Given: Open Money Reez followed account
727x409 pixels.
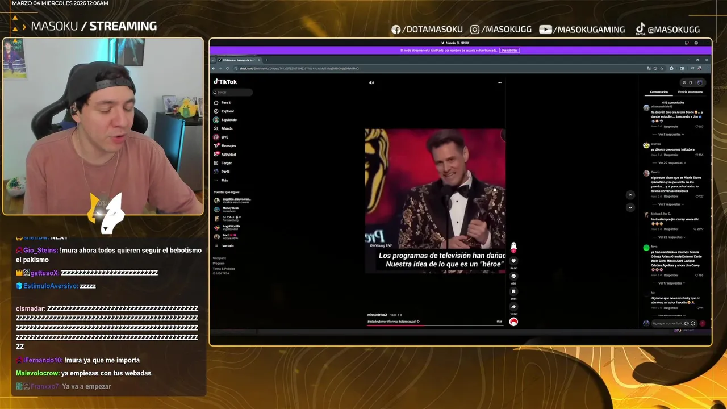Looking at the screenshot, I should point(231,209).
